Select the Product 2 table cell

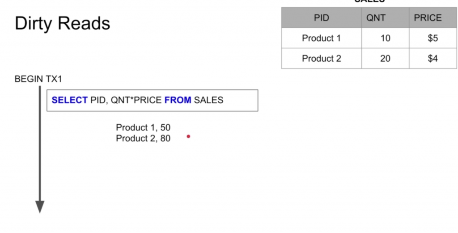322,59
